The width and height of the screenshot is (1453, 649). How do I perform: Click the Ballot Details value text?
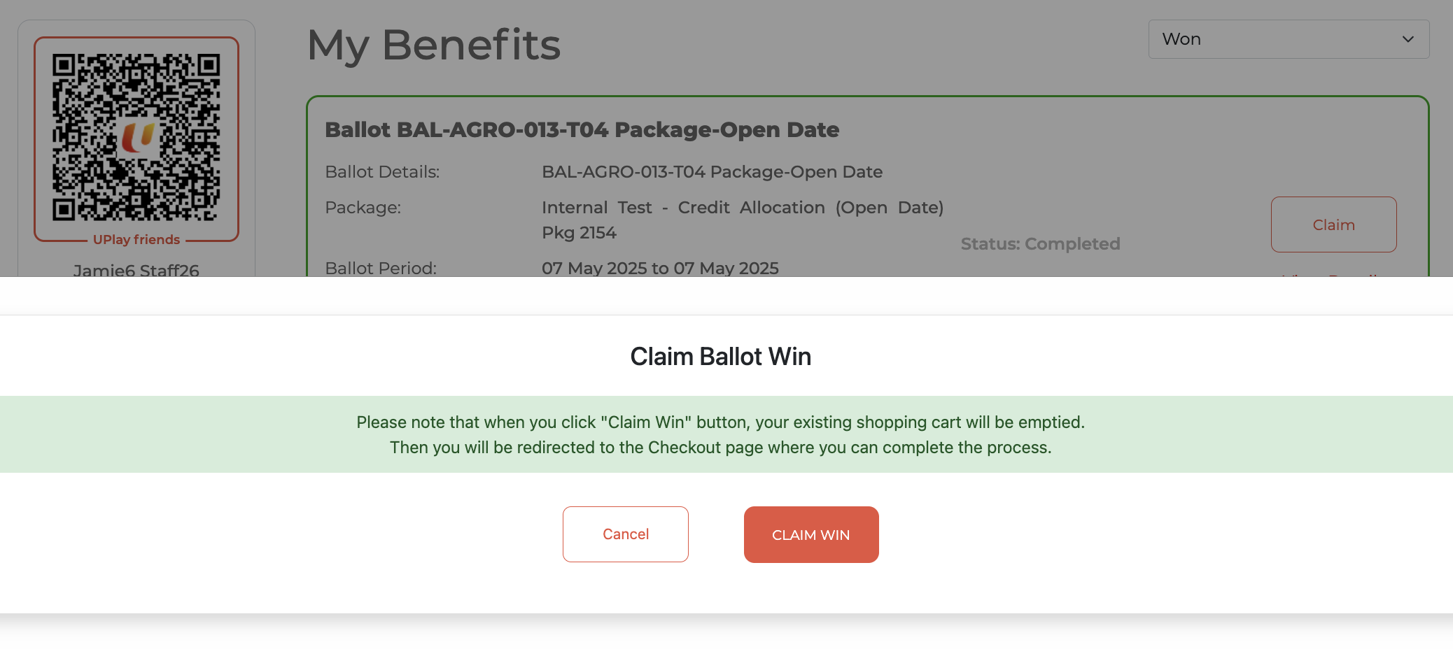pos(712,172)
